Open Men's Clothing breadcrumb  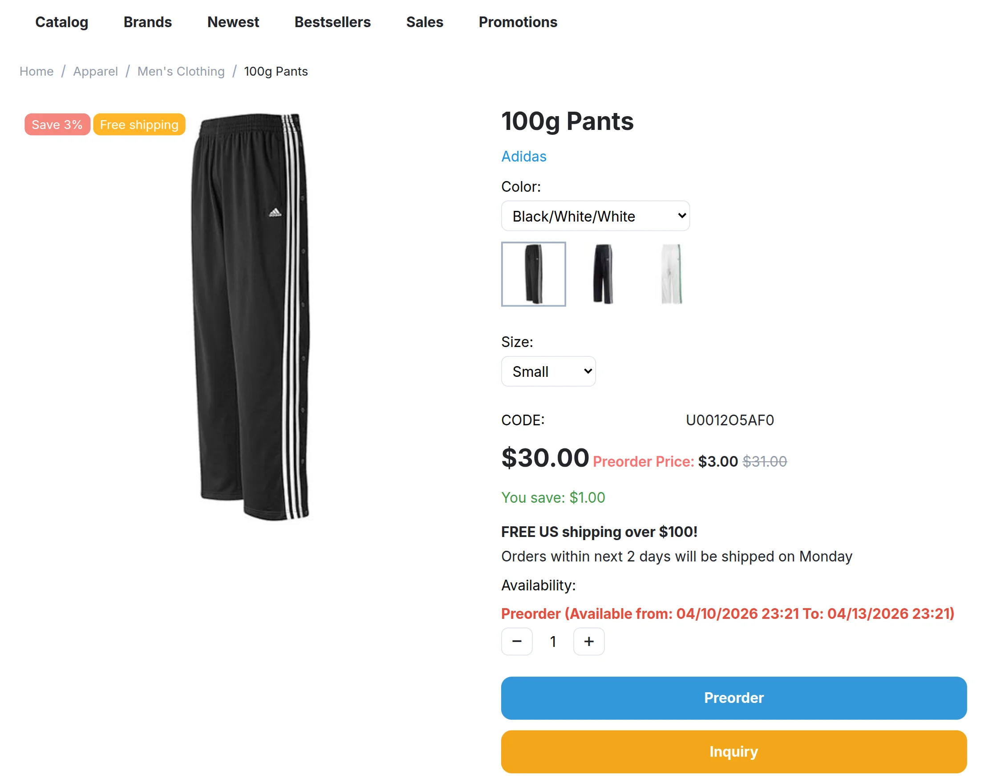point(181,72)
